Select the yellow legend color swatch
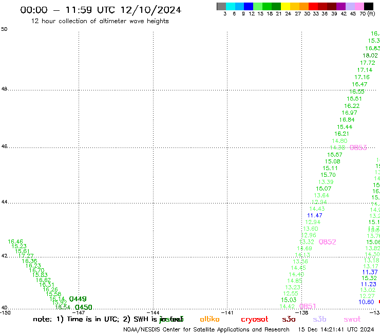This screenshot has width=380, height=334. 286,6
